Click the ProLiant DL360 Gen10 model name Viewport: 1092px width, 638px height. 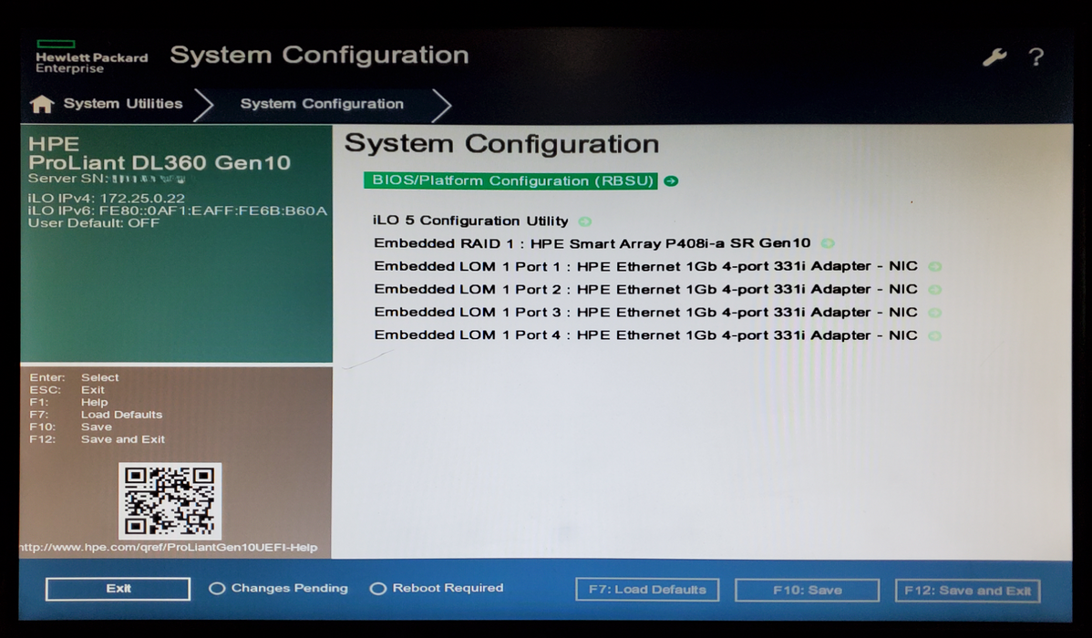160,163
